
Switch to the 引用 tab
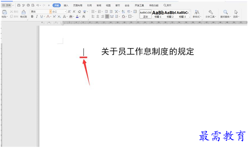coord(89,5)
